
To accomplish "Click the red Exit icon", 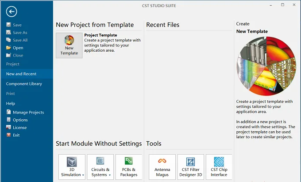I will (x=8, y=135).
